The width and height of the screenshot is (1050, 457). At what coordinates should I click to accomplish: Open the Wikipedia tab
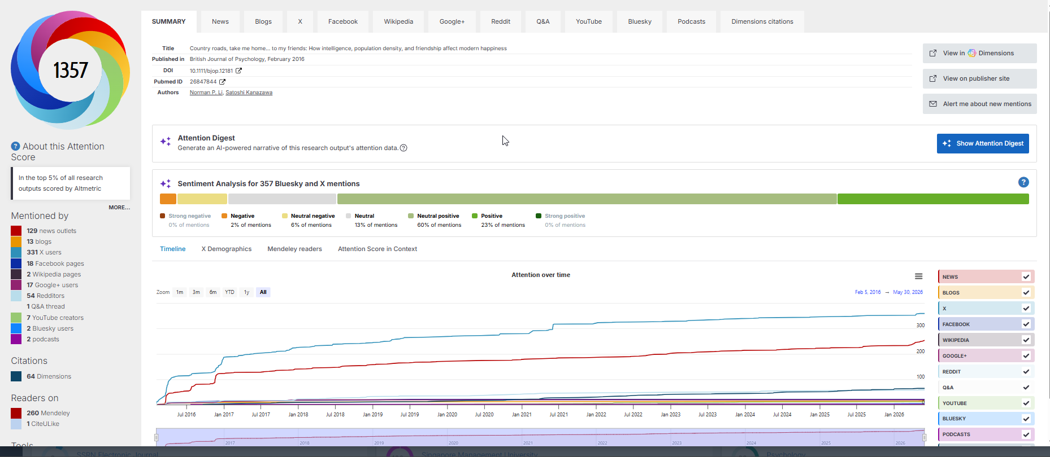pos(398,21)
